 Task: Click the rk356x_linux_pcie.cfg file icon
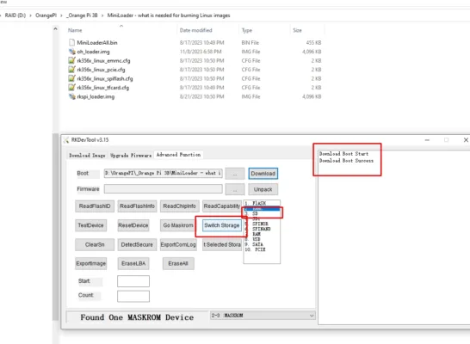71,70
